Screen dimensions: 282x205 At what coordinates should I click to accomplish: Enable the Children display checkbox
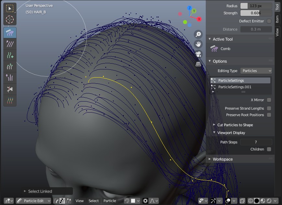tap(269, 149)
